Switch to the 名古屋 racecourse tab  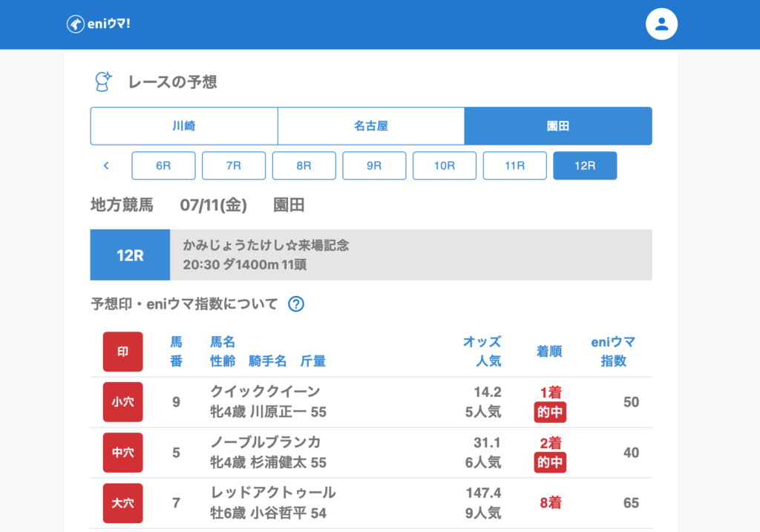371,126
